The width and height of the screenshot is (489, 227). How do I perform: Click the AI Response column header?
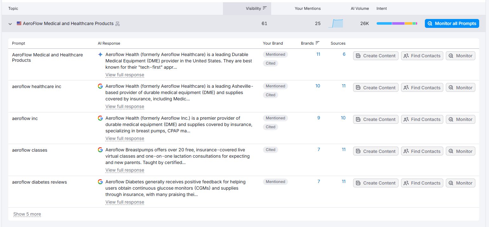pyautogui.click(x=109, y=43)
